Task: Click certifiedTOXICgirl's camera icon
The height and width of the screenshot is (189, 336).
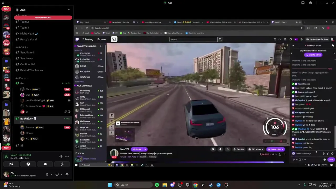Action: 69,101
